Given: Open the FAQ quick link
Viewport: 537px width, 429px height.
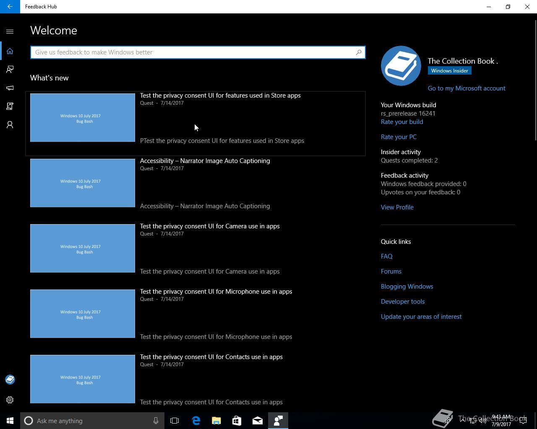Looking at the screenshot, I should tap(387, 256).
